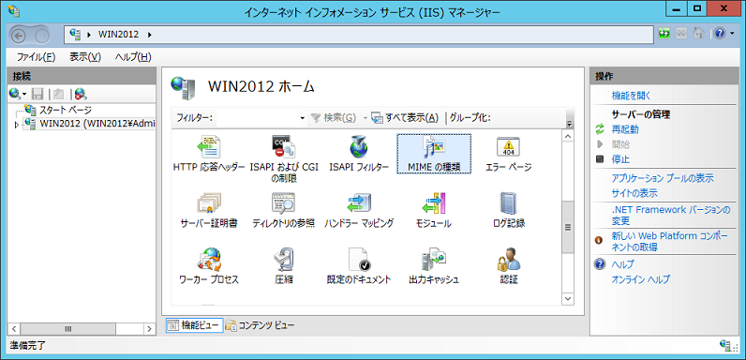Expand the filter toolbar overflow chevron

[x=569, y=124]
